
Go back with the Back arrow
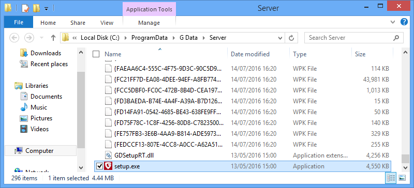tap(14, 38)
